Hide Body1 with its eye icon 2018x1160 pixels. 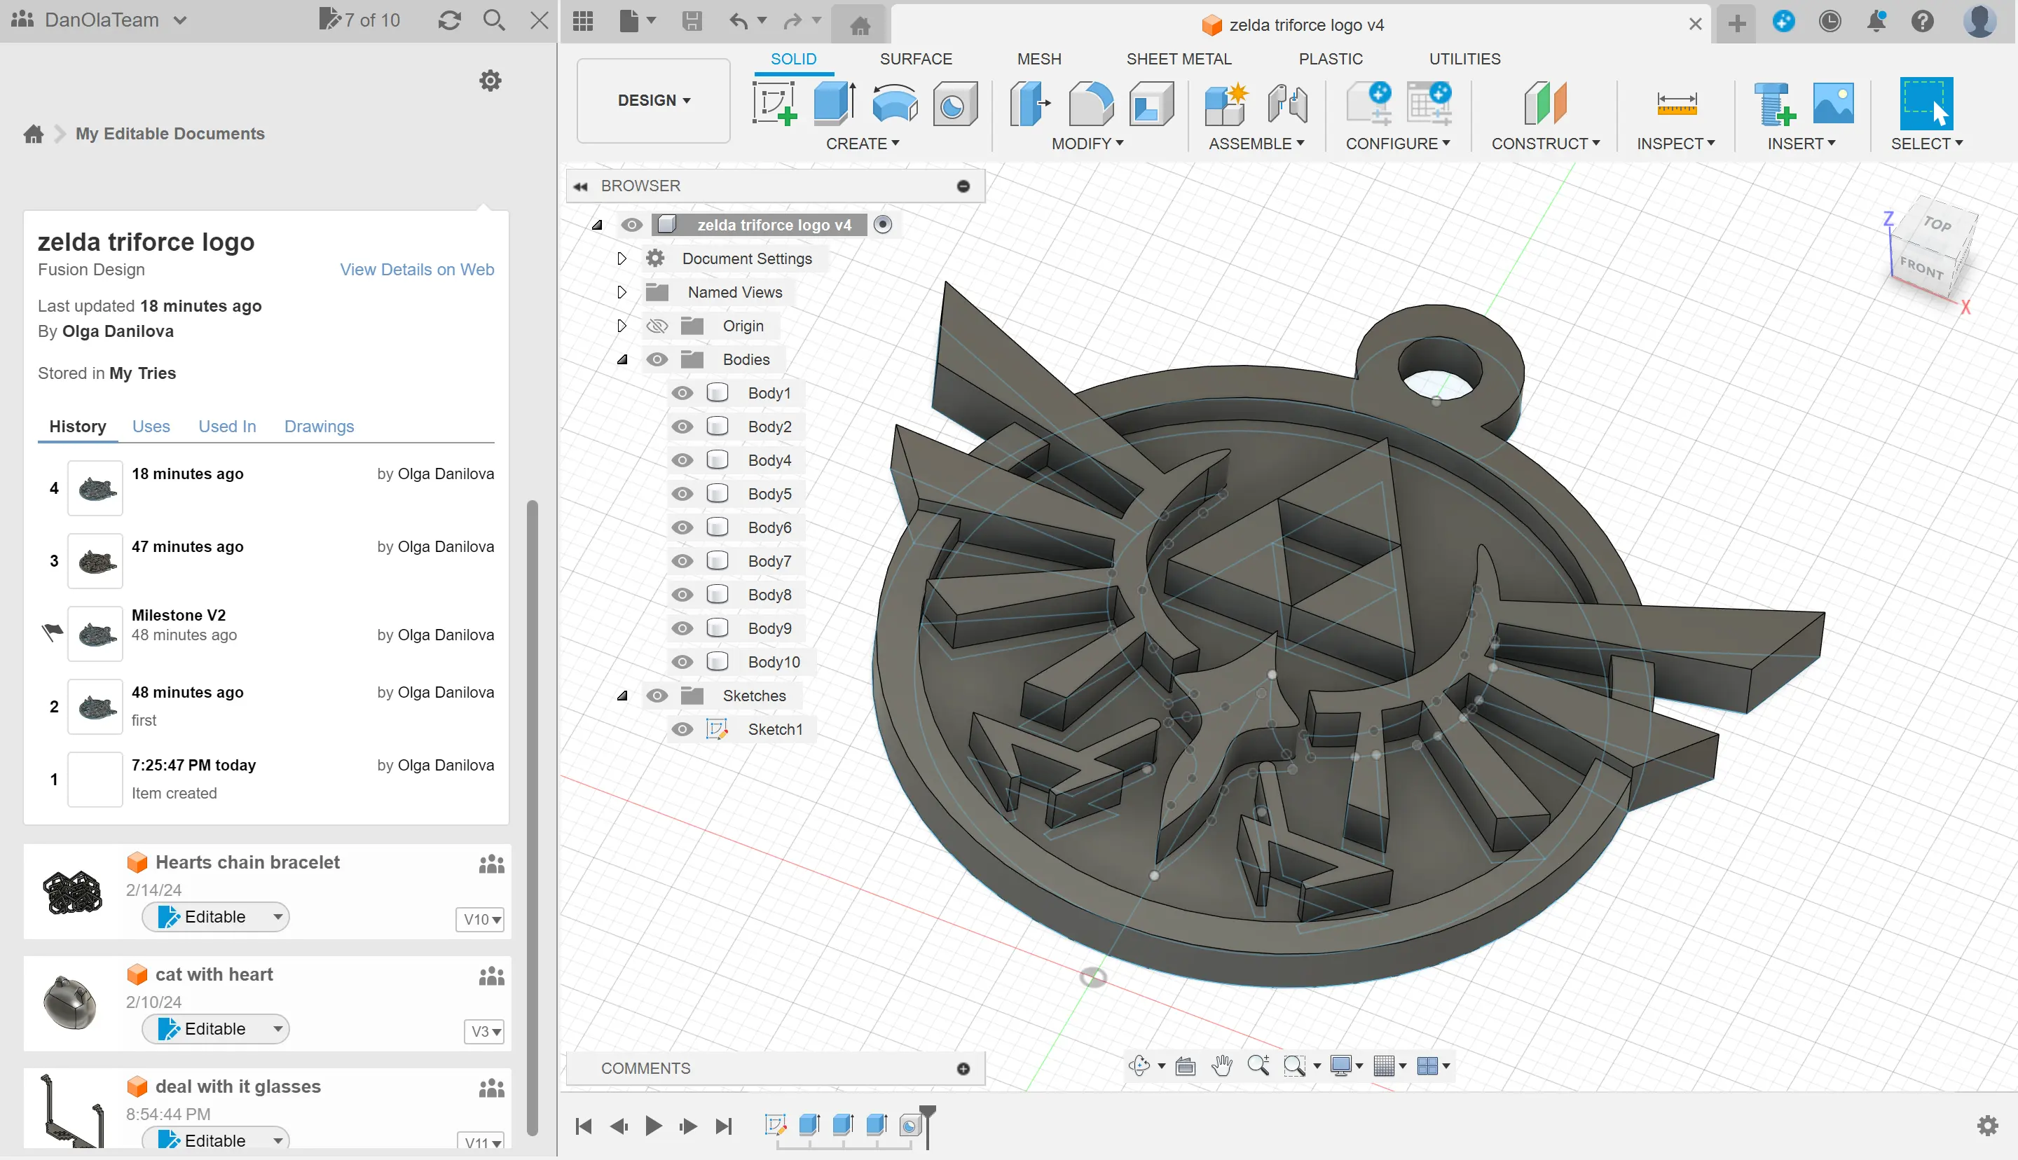click(x=682, y=393)
